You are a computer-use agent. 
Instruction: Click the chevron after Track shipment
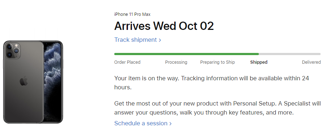[160, 40]
